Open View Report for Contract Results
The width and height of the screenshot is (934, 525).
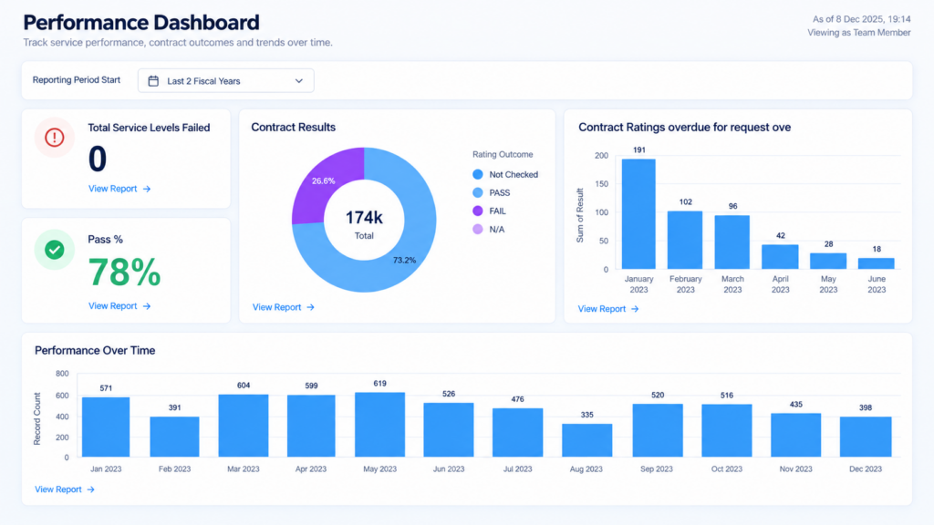coord(283,307)
